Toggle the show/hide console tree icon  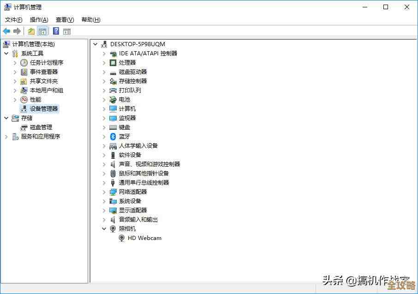tap(42, 31)
